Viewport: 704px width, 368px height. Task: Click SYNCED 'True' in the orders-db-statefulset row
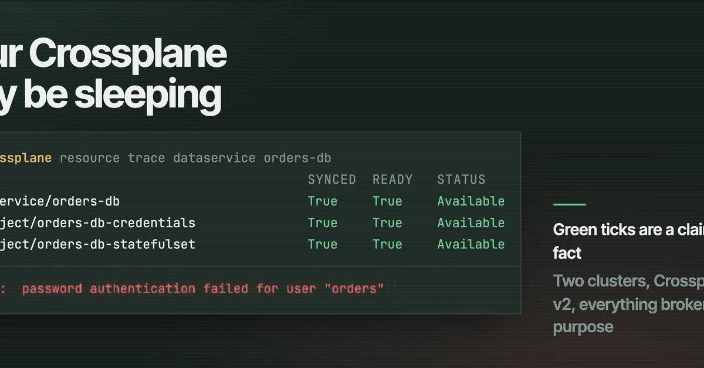click(323, 244)
